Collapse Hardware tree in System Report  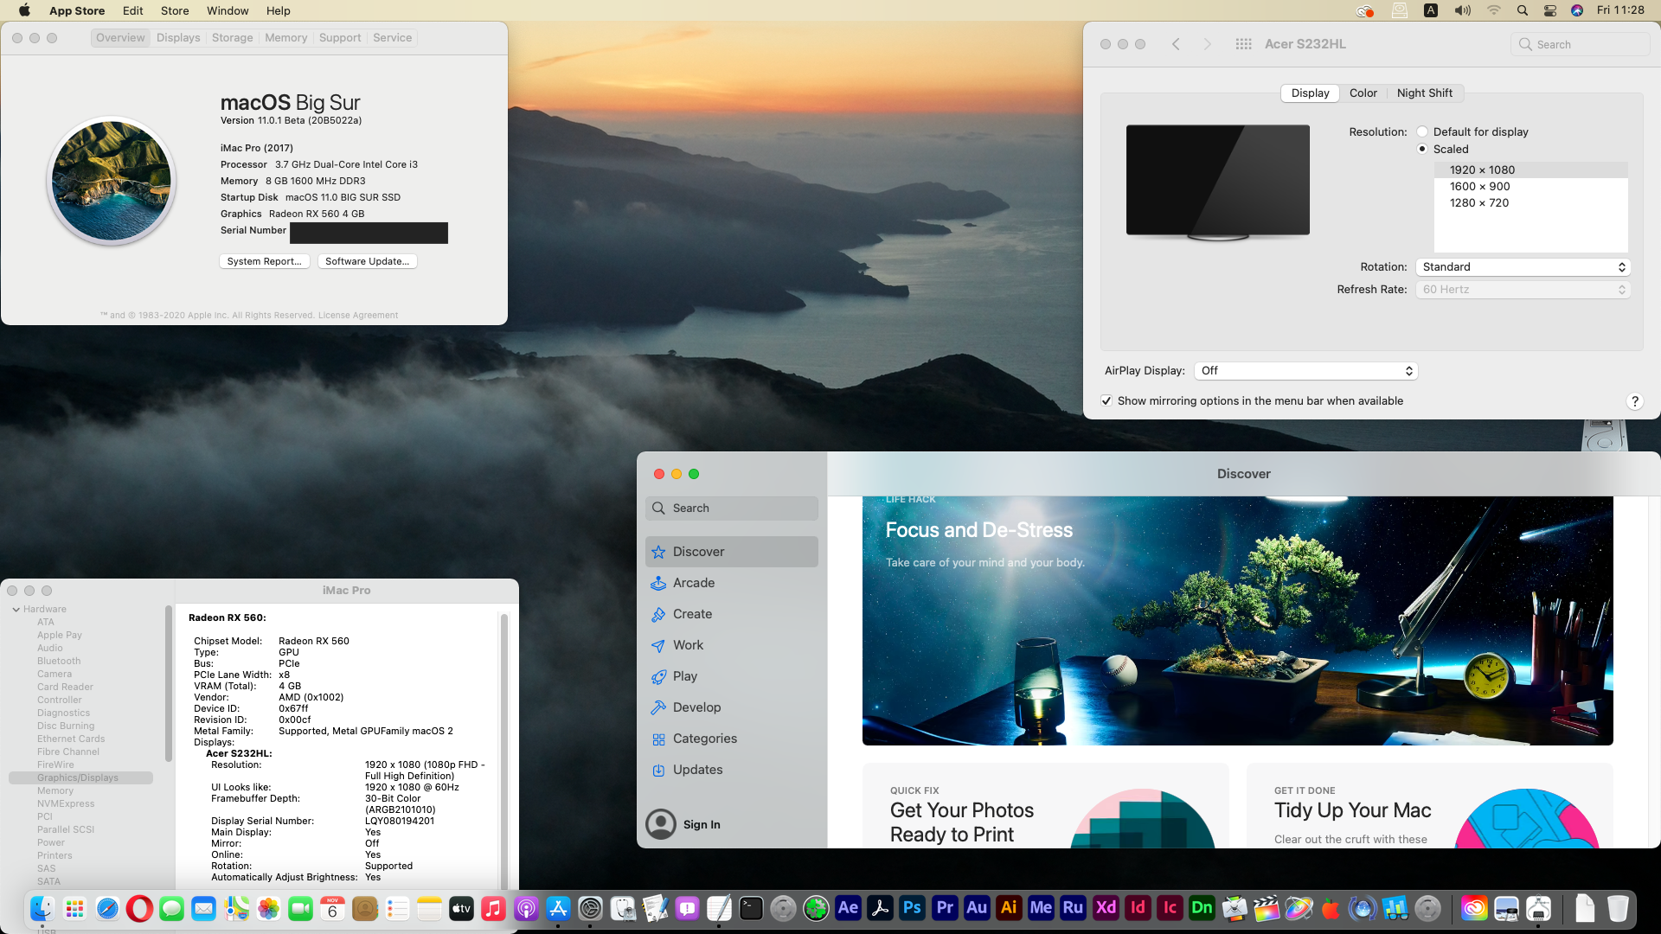pyautogui.click(x=16, y=610)
